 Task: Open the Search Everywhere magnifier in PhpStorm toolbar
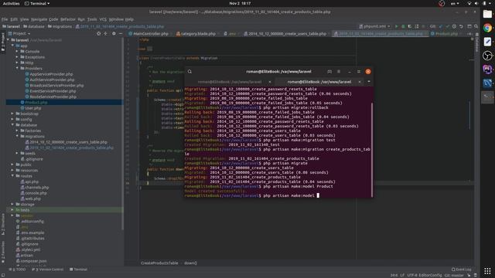point(476,26)
